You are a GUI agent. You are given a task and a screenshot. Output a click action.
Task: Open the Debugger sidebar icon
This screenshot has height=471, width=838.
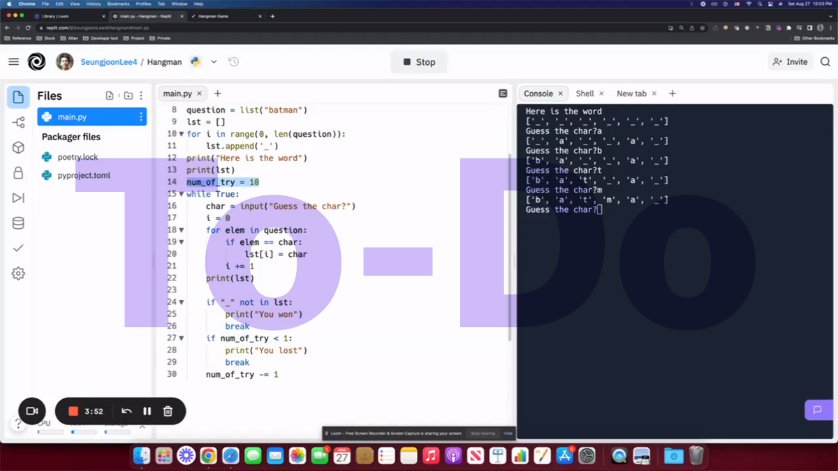point(19,198)
